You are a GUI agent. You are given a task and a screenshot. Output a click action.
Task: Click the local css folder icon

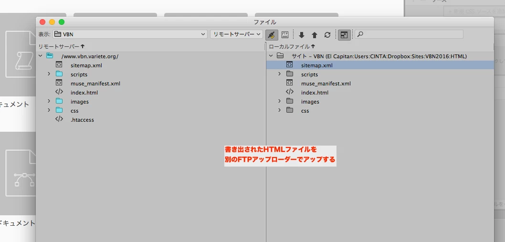[290, 110]
